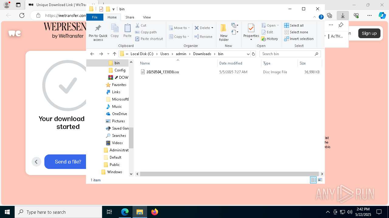Refresh the Edge browser page

click(x=22, y=15)
